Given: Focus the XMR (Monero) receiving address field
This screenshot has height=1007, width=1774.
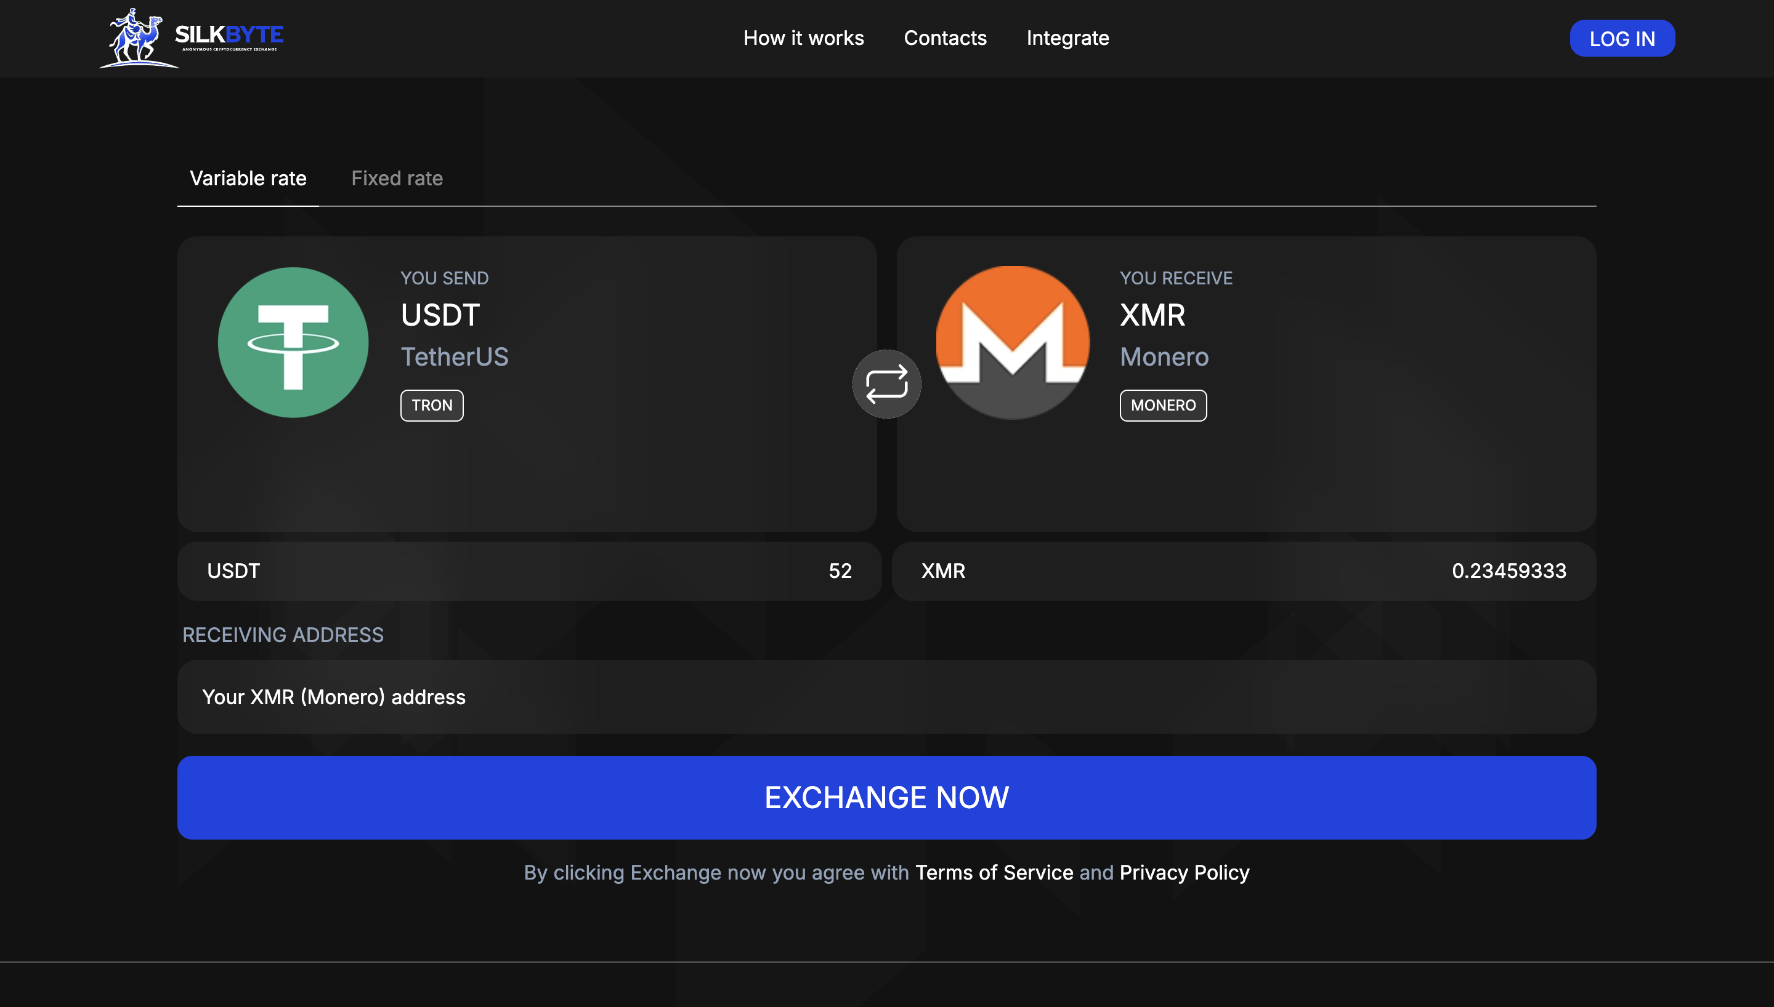Looking at the screenshot, I should pyautogui.click(x=886, y=696).
